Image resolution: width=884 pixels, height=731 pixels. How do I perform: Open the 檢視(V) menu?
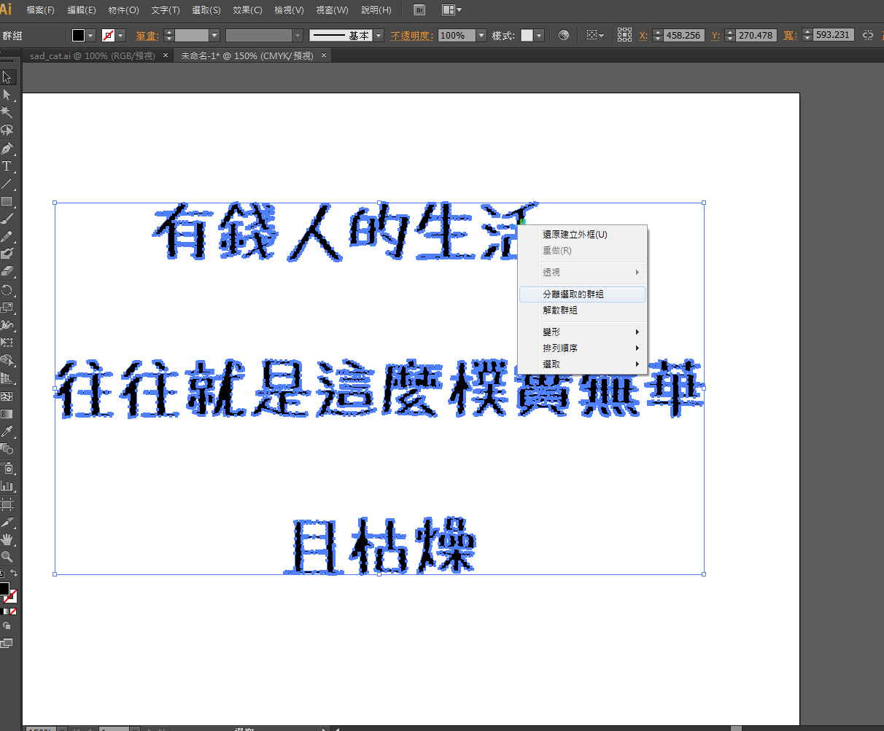289,10
